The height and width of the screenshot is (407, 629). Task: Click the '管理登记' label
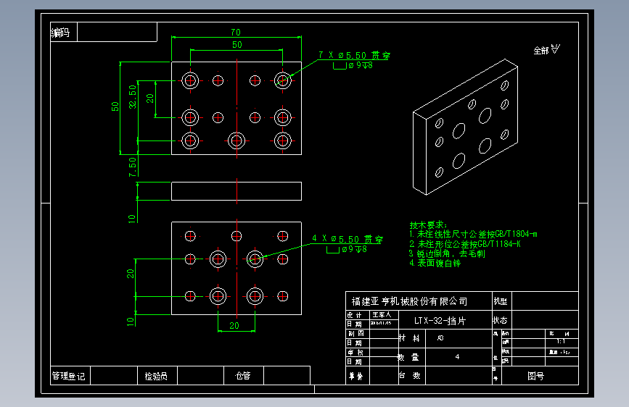coord(69,376)
